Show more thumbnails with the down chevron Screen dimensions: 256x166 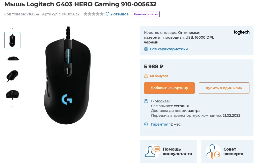12,107
